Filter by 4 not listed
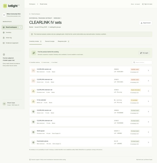This screenshot has width=157, height=163. tap(54, 63)
